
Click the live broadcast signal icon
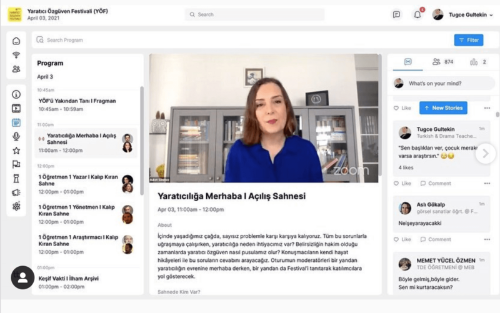[16, 55]
